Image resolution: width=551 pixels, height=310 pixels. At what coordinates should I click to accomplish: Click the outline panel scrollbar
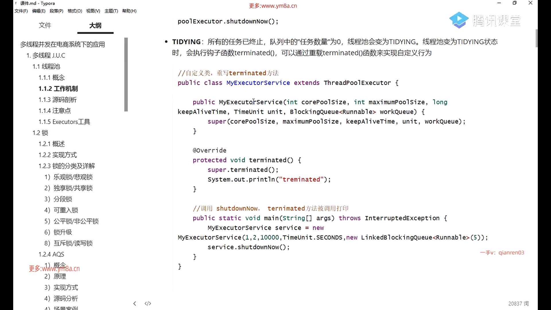tap(126, 75)
